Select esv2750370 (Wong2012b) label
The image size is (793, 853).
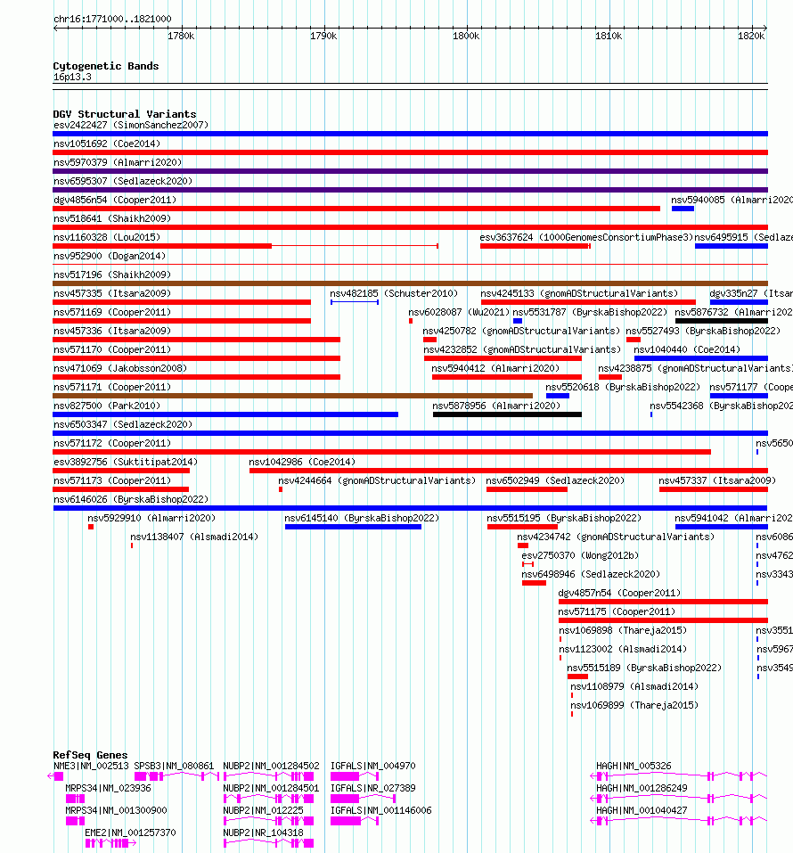click(580, 556)
